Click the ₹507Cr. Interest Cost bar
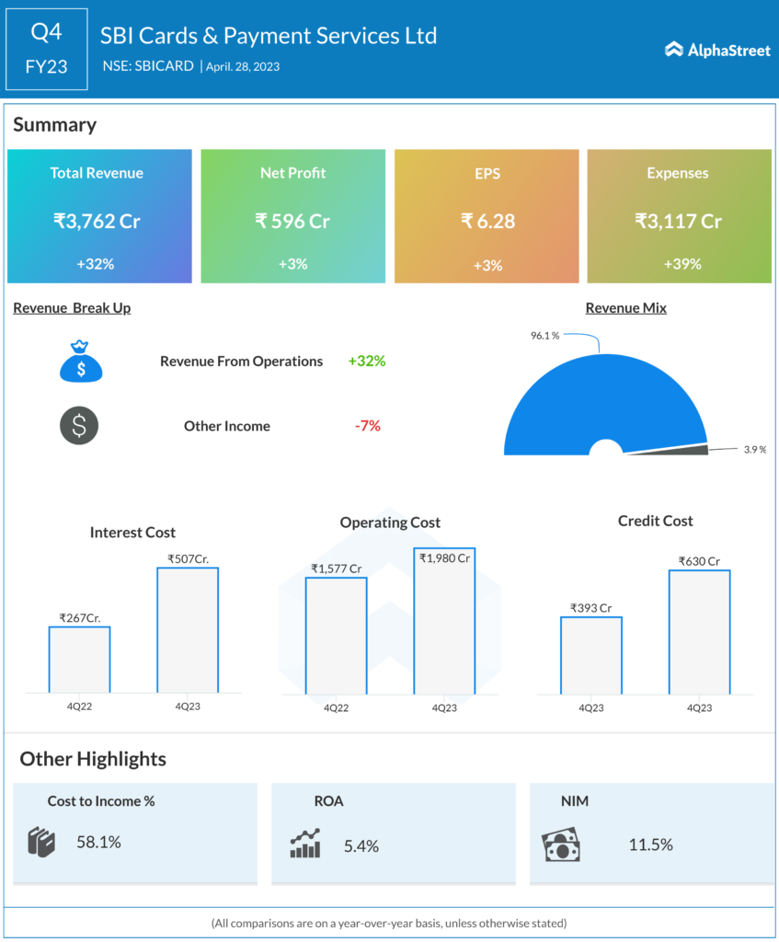The height and width of the screenshot is (942, 779). coord(188,630)
